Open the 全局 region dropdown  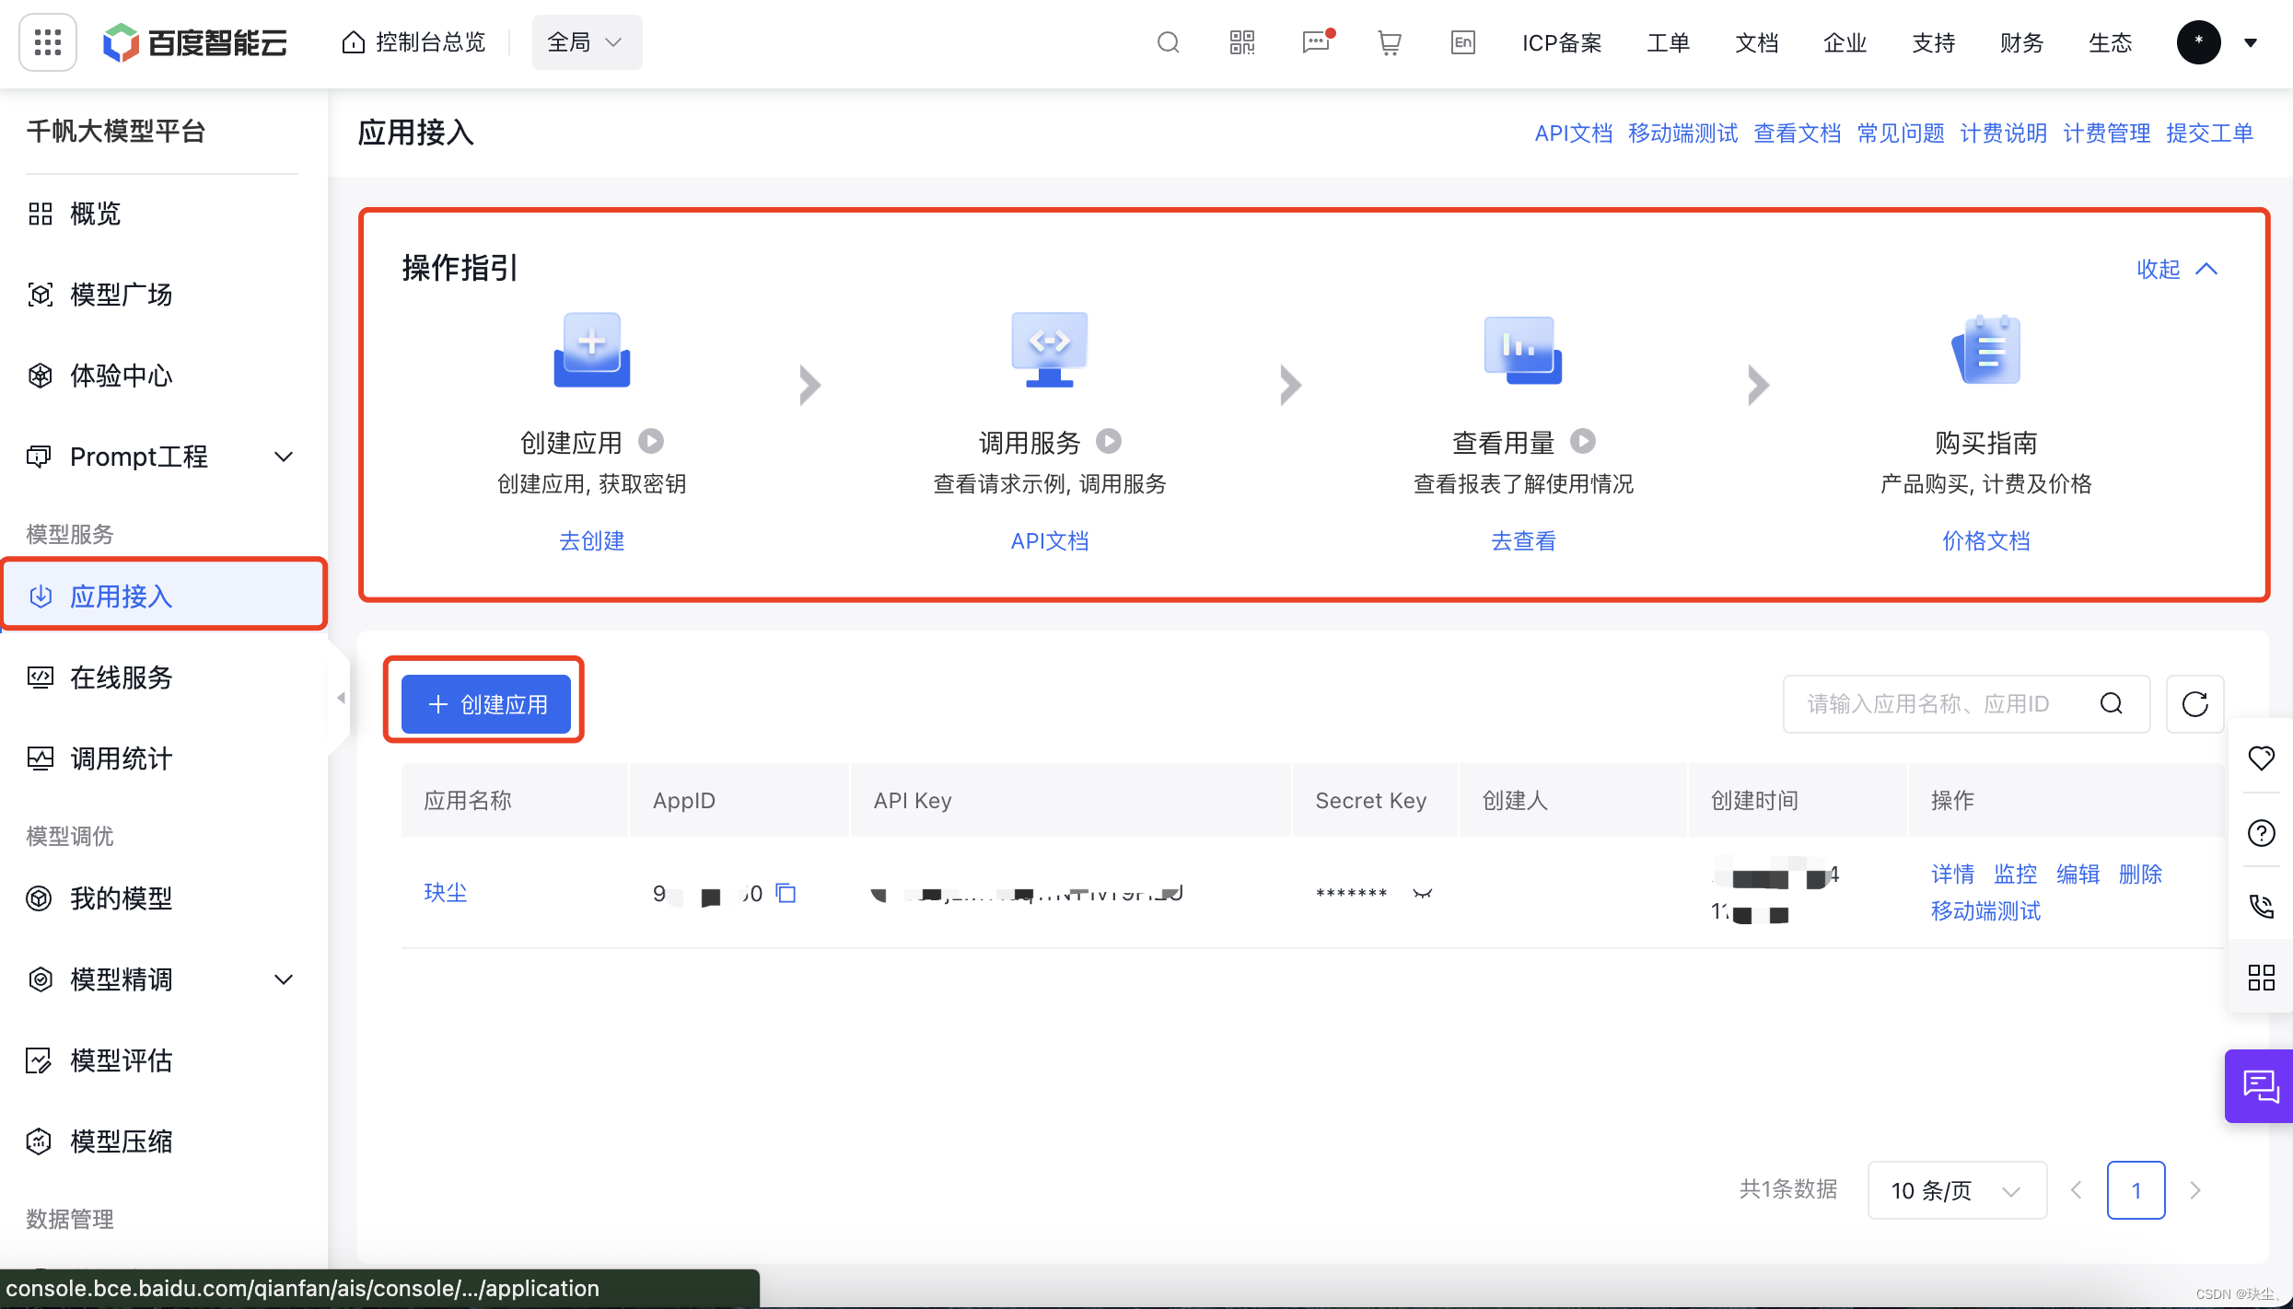587,42
